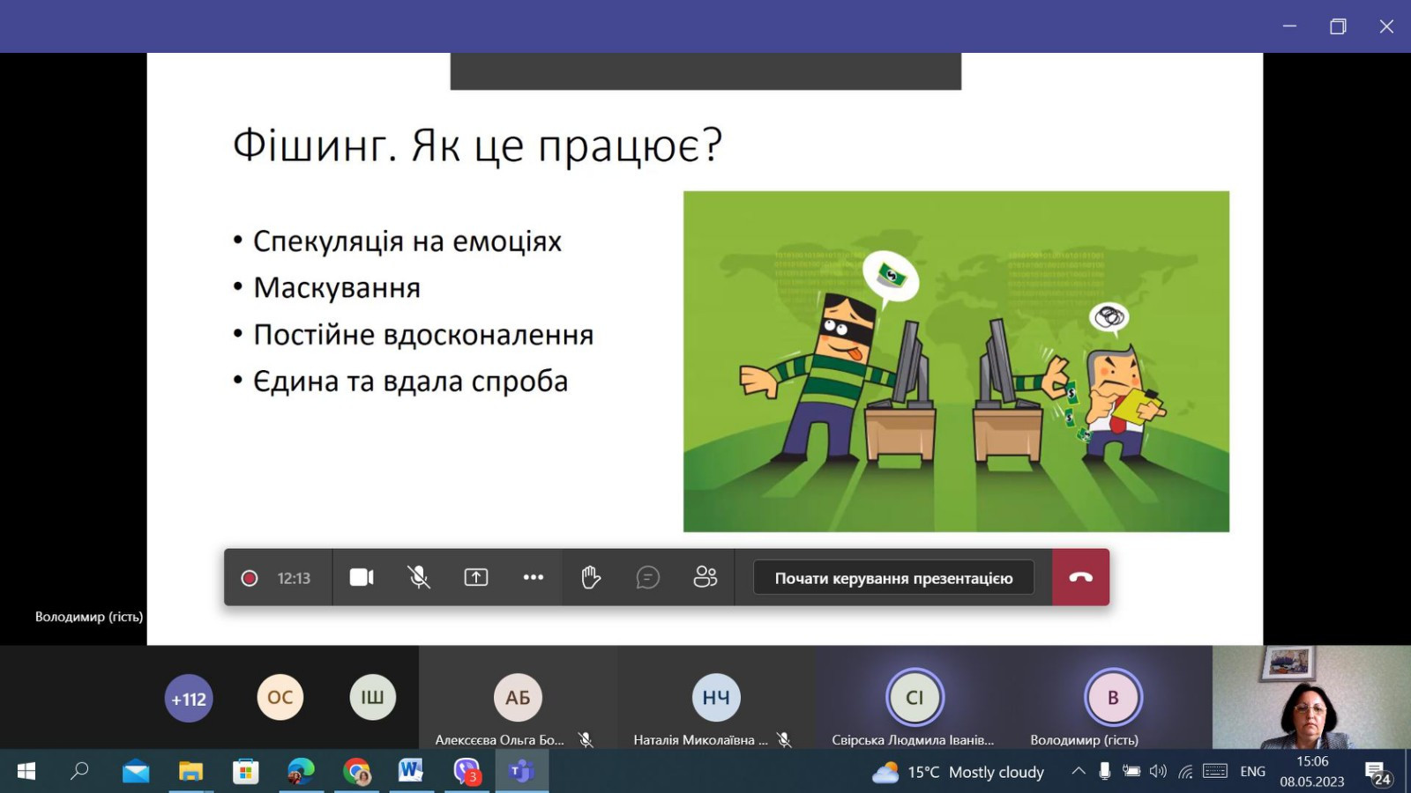
Task: Expand the +112 additional participants bubble
Action: pyautogui.click(x=189, y=699)
